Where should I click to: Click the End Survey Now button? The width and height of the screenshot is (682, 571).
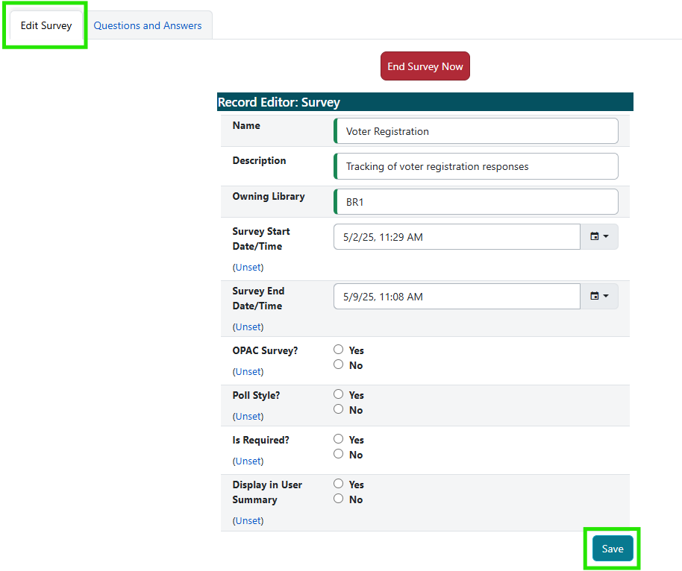[x=425, y=66]
